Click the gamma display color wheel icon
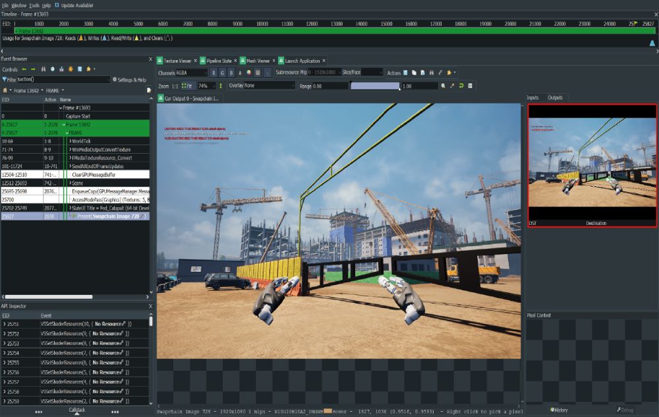This screenshot has height=417, width=659. click(x=248, y=73)
